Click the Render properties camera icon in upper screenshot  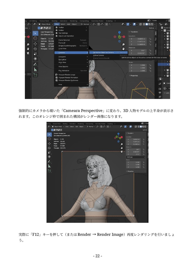click(x=160, y=89)
